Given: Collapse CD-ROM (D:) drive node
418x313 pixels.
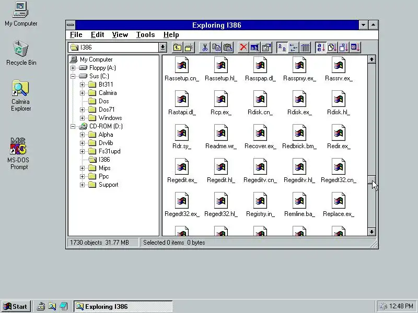Looking at the screenshot, I should coord(73,126).
